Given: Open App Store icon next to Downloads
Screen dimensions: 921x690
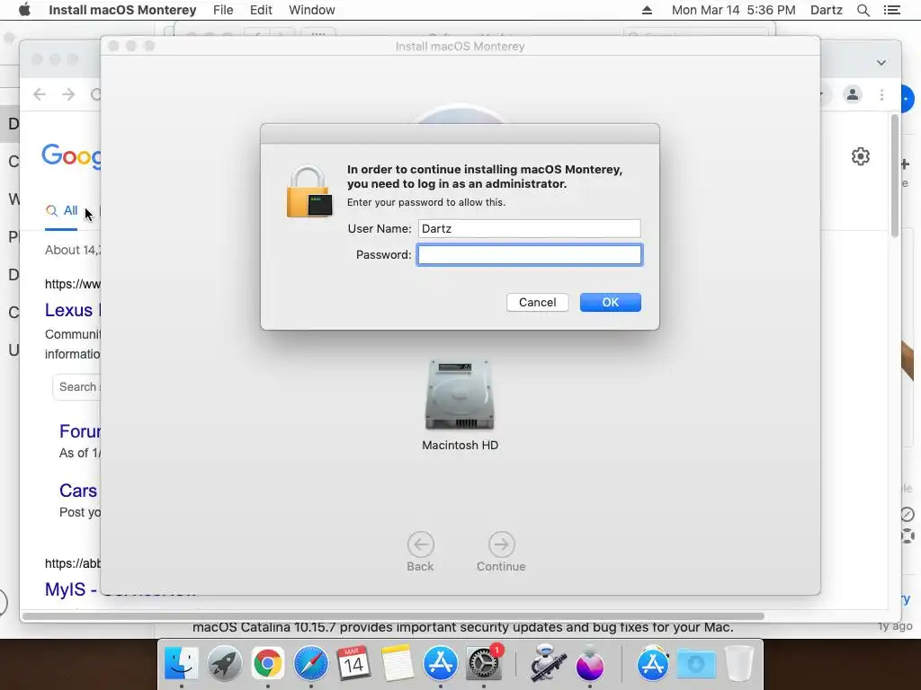Looking at the screenshot, I should (x=653, y=664).
